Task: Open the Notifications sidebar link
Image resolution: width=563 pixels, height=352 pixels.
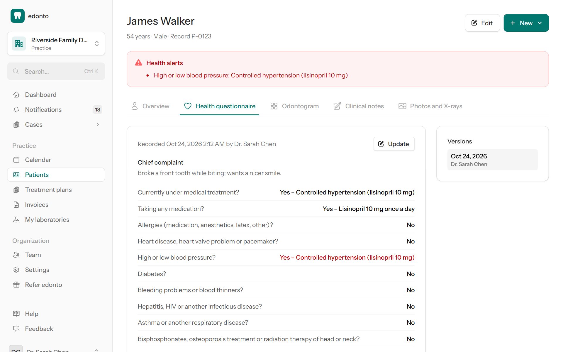Action: [56, 110]
